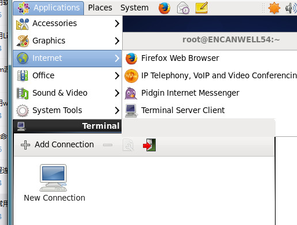The height and width of the screenshot is (225, 297).
Task: Select the New Connection computer thumbnail
Action: click(53, 178)
